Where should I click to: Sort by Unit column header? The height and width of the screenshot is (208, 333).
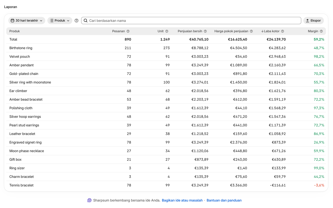[161, 31]
